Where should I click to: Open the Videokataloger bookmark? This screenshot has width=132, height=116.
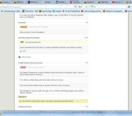coord(11,11)
